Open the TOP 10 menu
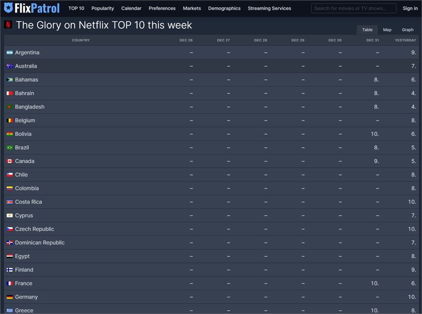 pos(76,8)
